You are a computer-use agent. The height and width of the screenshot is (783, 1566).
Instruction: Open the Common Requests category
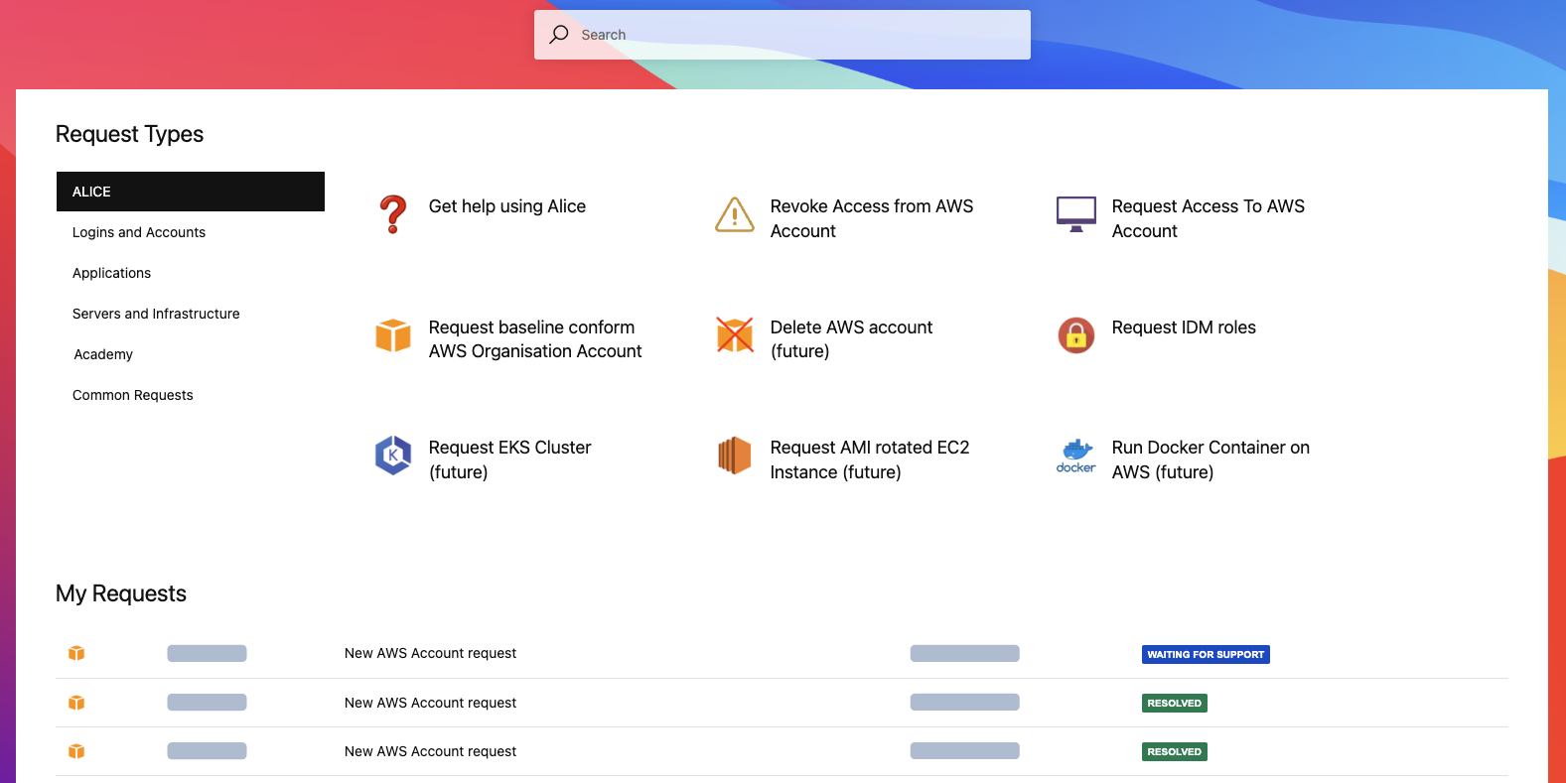pyautogui.click(x=133, y=395)
